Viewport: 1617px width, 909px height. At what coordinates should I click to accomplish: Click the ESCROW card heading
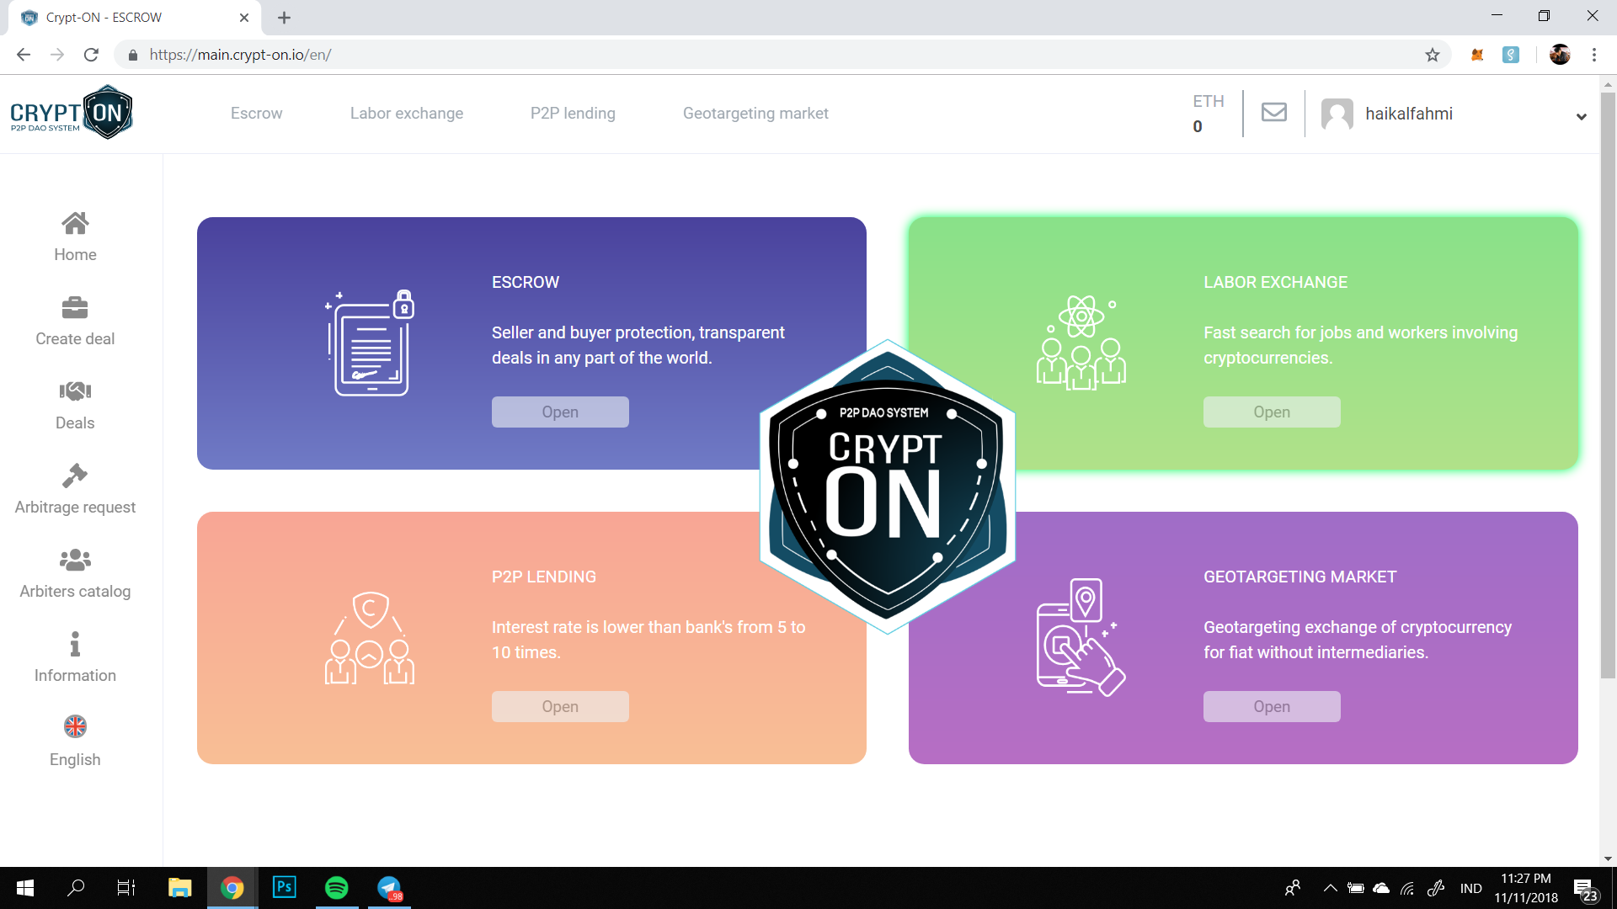526,282
